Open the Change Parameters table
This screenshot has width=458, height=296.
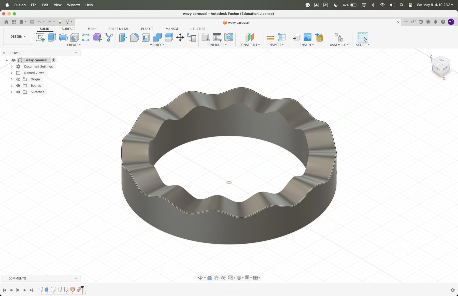(192, 37)
